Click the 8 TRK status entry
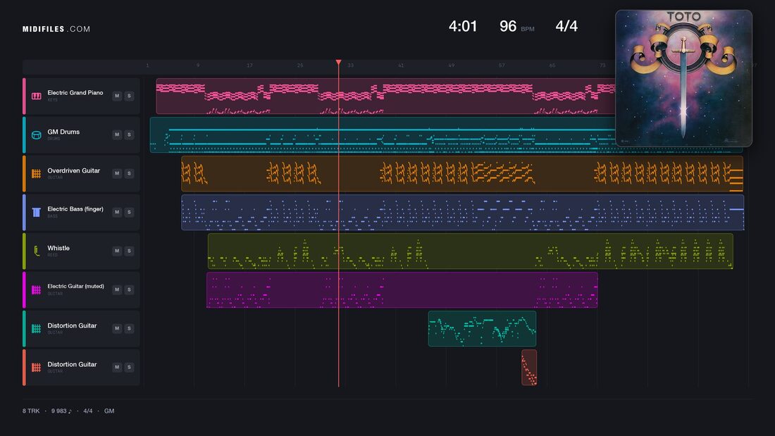Viewport: 775px width, 436px height. pos(30,411)
